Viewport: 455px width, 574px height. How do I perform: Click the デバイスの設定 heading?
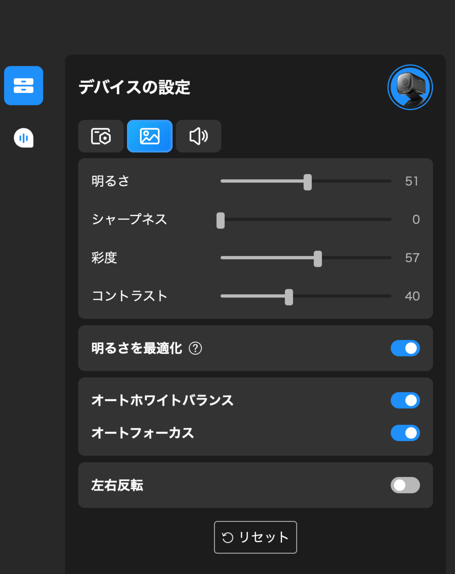[x=134, y=88]
